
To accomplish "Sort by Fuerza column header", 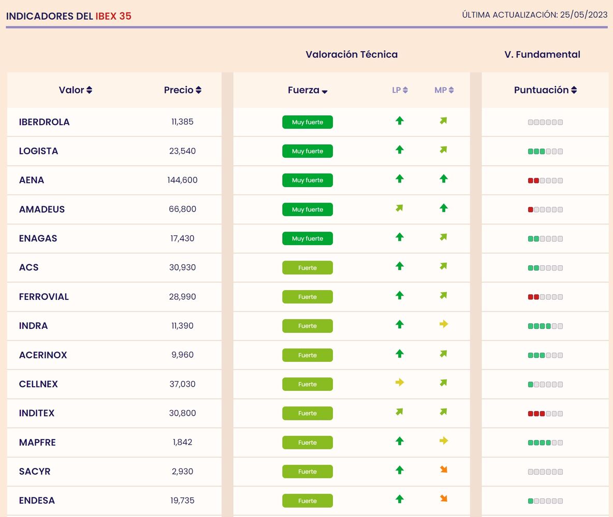I will [x=308, y=90].
